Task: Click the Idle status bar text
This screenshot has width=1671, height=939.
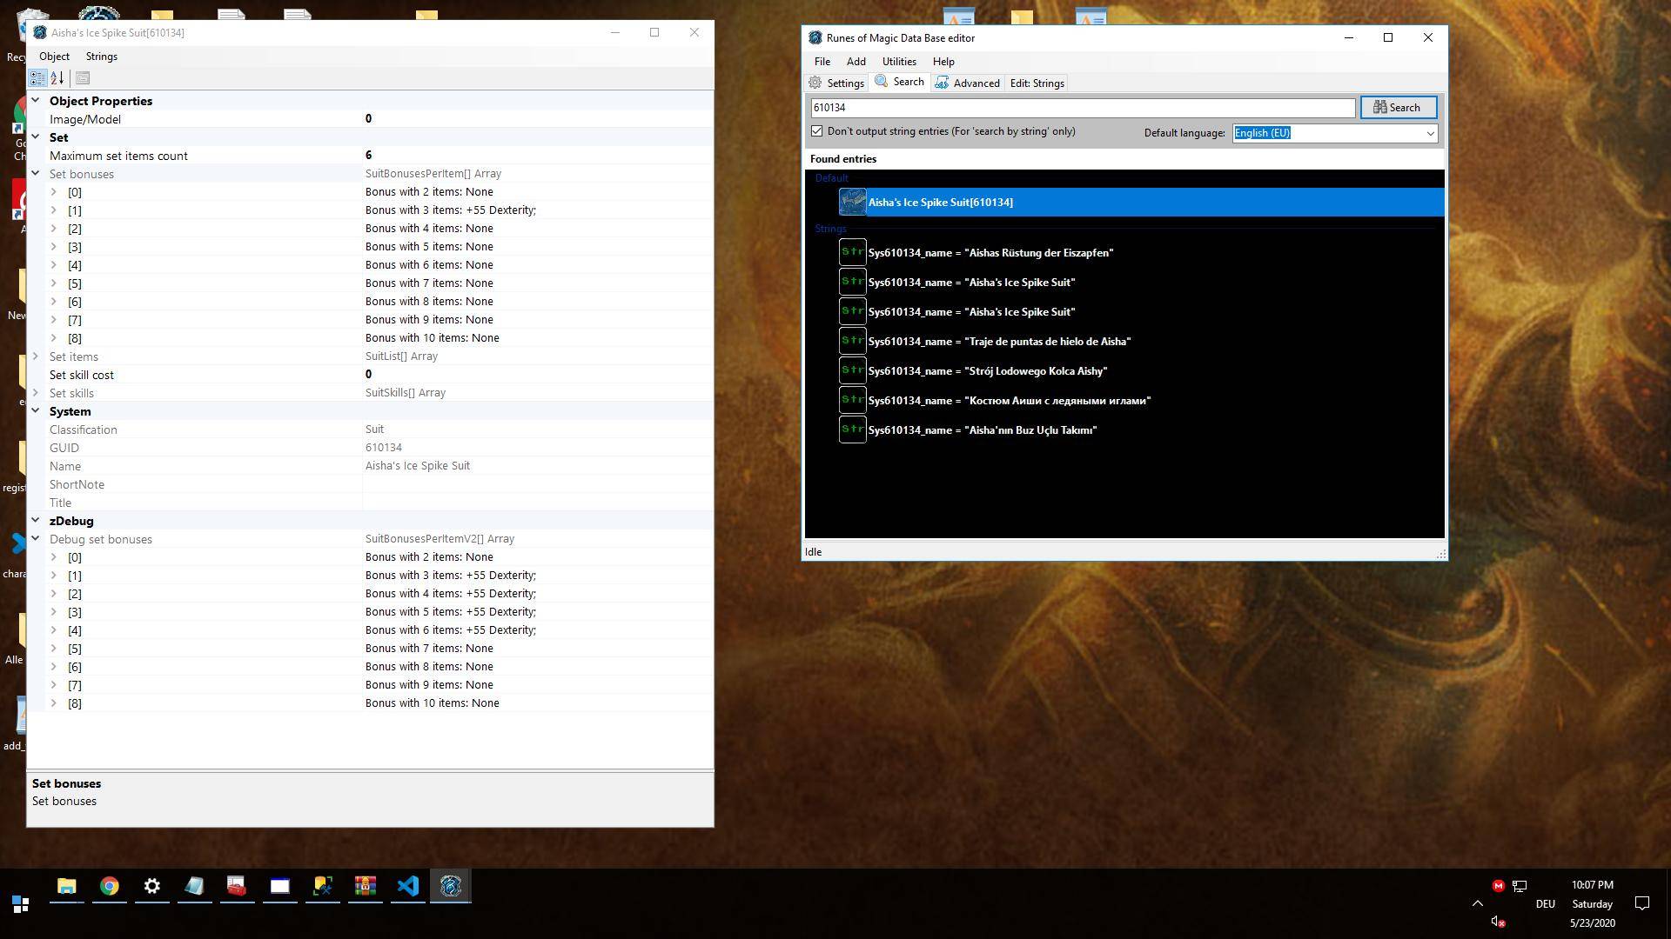Action: (813, 552)
